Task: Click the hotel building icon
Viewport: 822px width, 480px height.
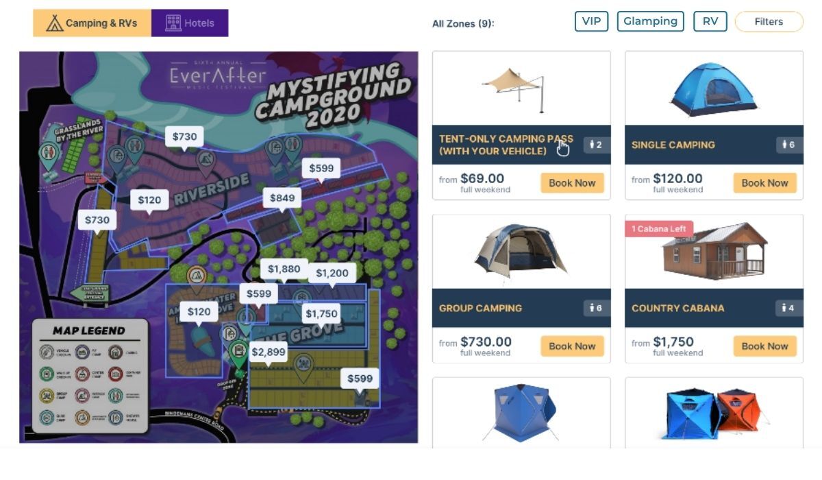Action: tap(173, 23)
